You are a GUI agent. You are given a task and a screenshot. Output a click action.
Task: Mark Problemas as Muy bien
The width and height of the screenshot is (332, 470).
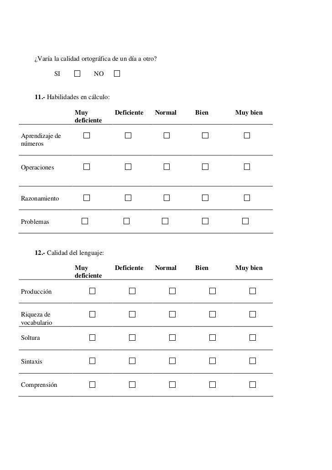pos(245,221)
